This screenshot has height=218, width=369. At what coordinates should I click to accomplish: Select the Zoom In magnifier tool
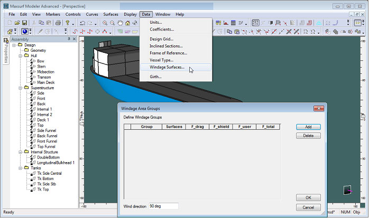(x=105, y=23)
